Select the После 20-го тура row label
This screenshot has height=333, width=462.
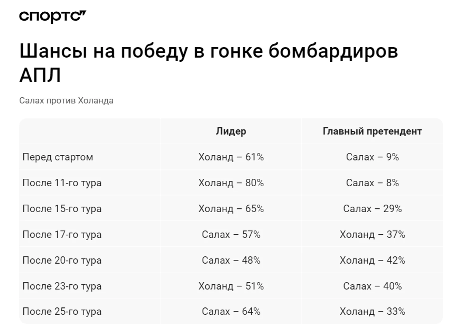click(62, 260)
